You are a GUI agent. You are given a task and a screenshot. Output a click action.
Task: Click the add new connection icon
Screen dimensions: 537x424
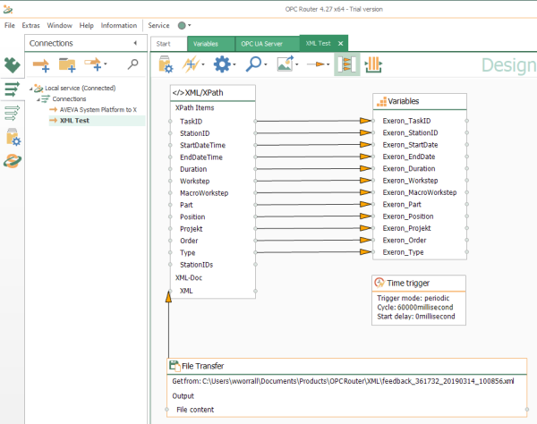(x=40, y=64)
